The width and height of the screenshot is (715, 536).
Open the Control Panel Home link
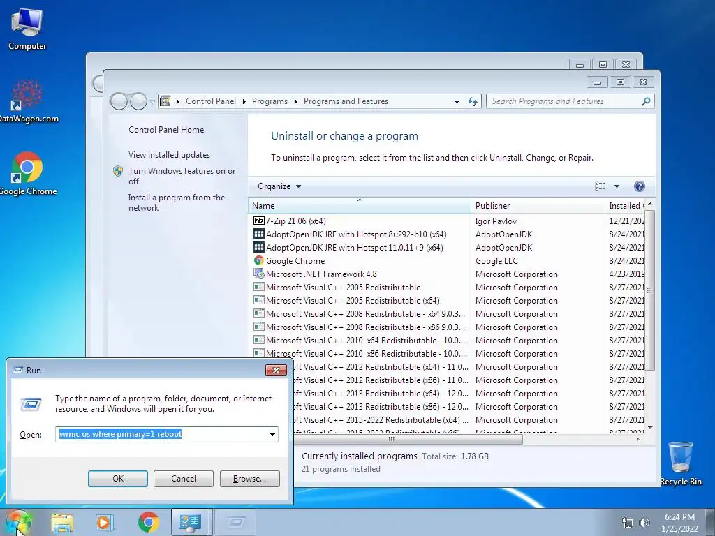(166, 129)
